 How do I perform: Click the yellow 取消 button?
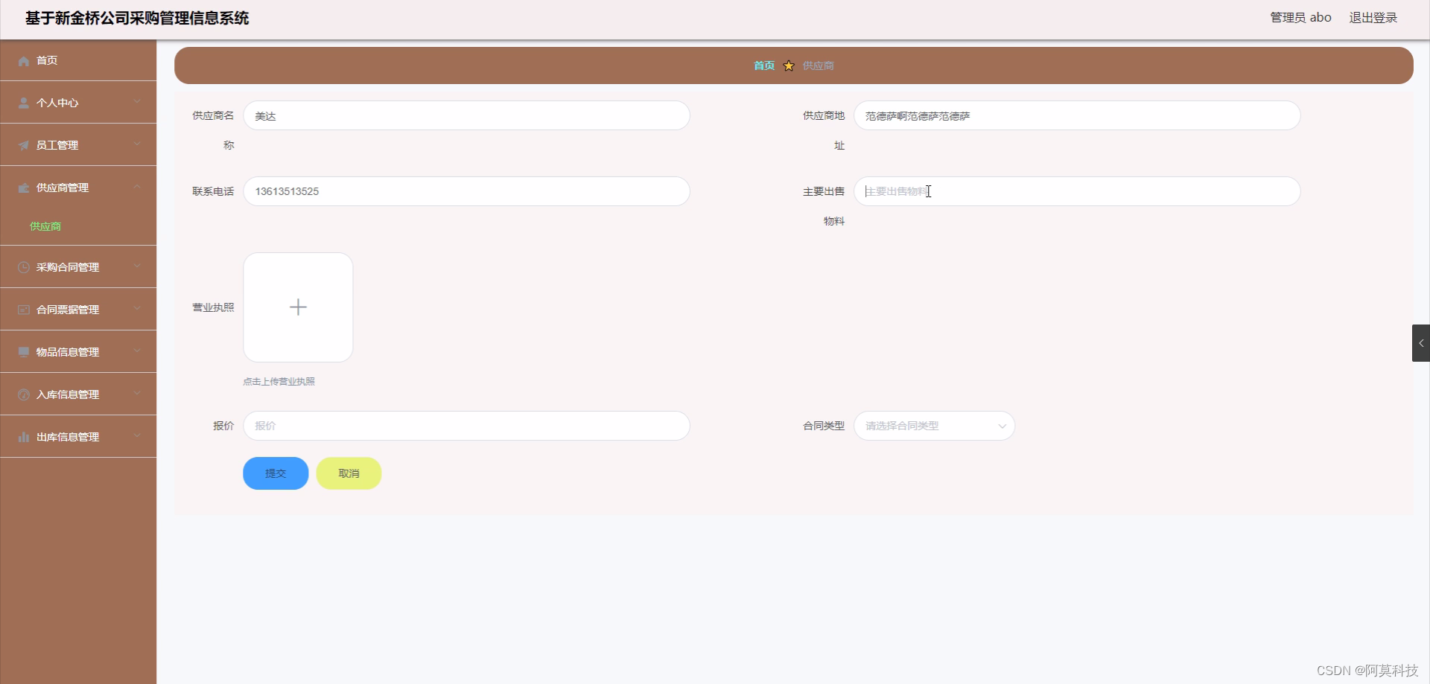tap(349, 473)
